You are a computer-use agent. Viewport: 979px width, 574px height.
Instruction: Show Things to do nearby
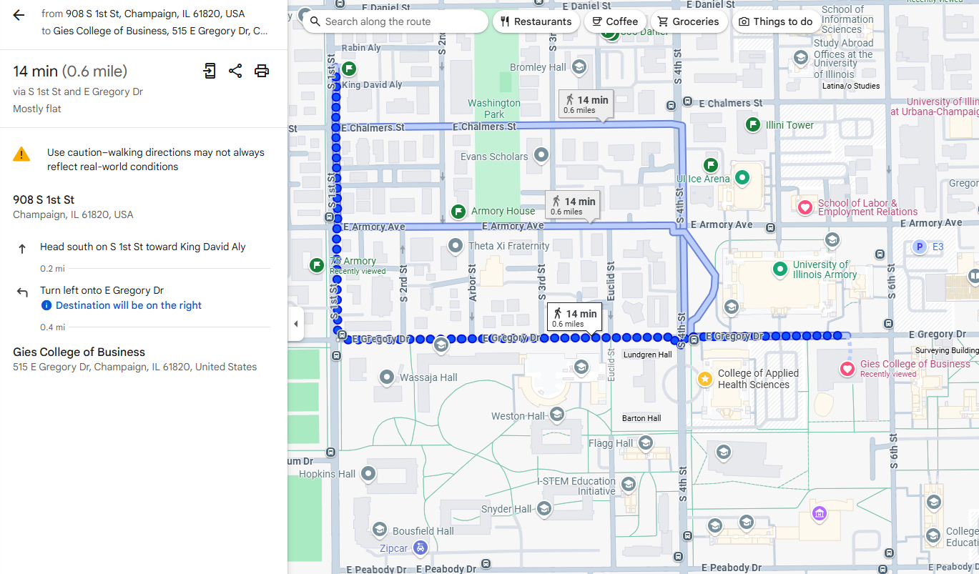coord(776,21)
